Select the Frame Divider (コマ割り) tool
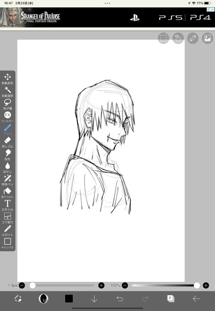215x311 pixels. 7,218
